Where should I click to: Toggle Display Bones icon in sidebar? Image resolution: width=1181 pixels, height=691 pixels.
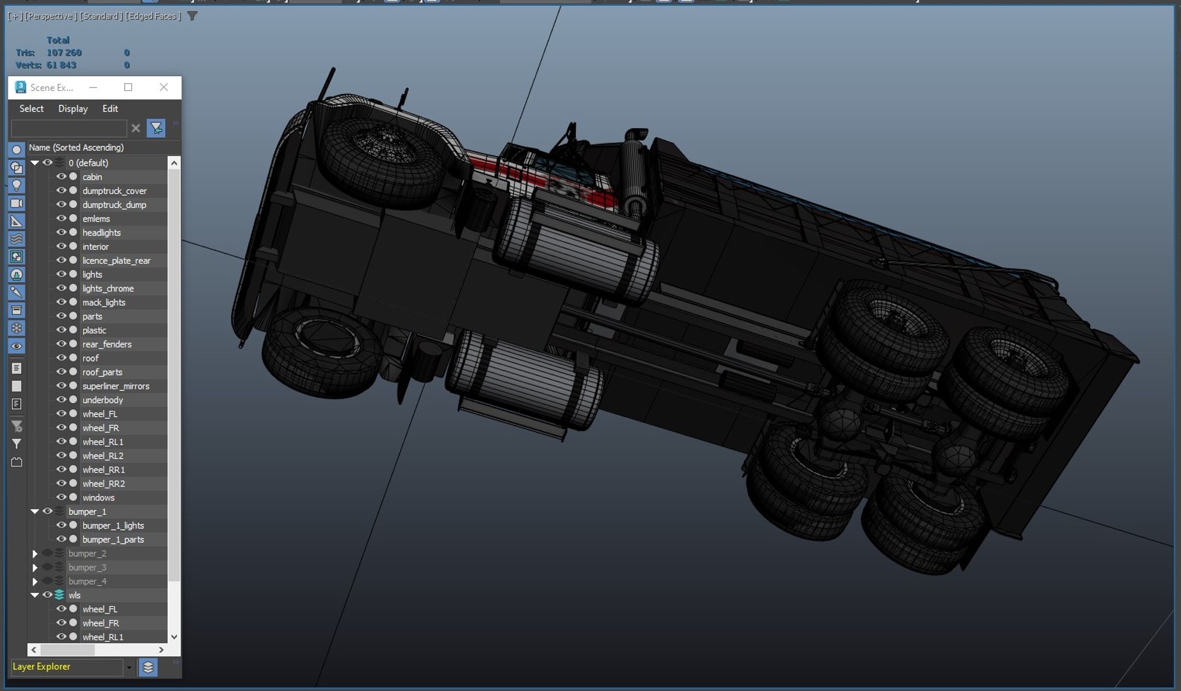(17, 292)
